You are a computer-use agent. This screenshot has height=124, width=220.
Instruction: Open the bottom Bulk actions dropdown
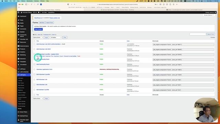(38, 99)
